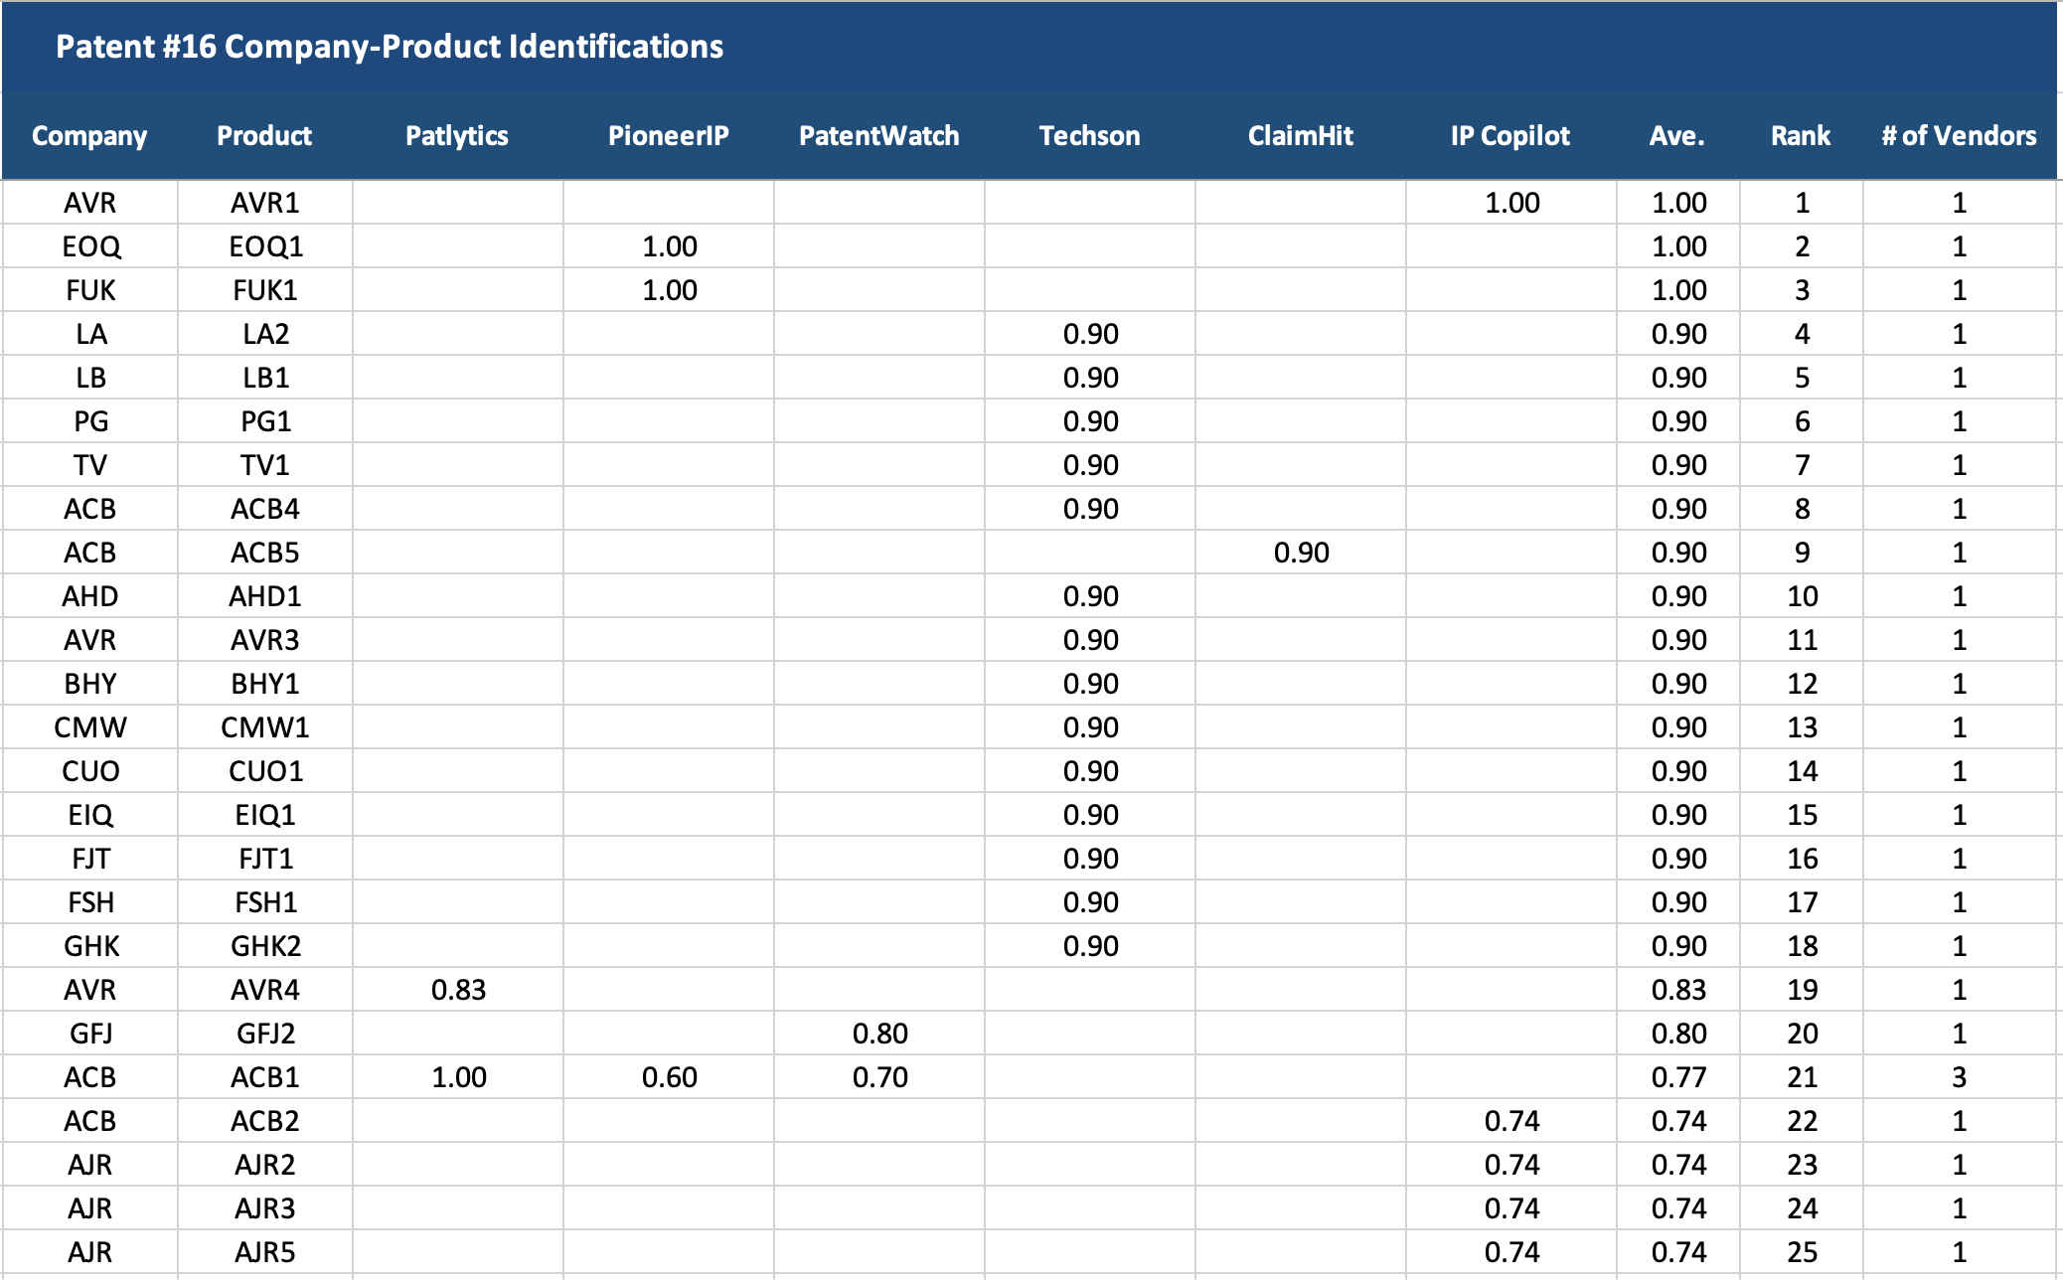The width and height of the screenshot is (2063, 1280).
Task: Select the PatentWatch value 0.80 in GFJ2 row
Action: [x=880, y=1034]
